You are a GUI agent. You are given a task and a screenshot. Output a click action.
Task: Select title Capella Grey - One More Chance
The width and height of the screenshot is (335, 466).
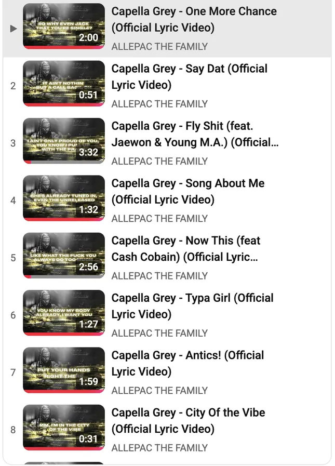[194, 20]
